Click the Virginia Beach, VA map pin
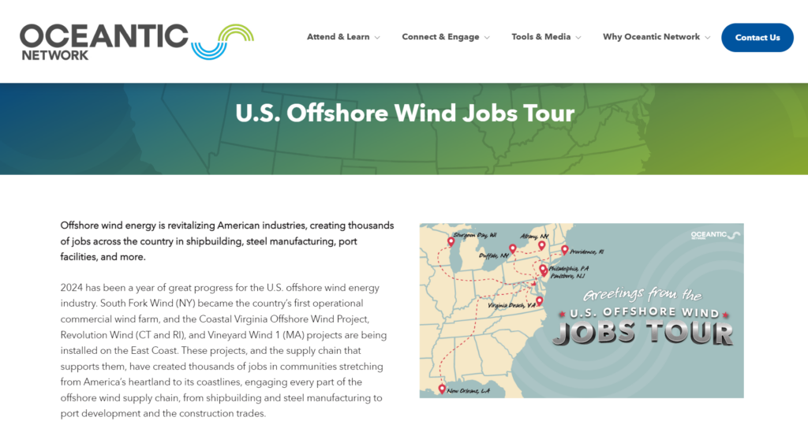This screenshot has width=808, height=436. (539, 300)
